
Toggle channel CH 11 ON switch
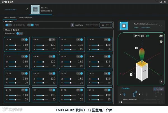click(x=80, y=73)
